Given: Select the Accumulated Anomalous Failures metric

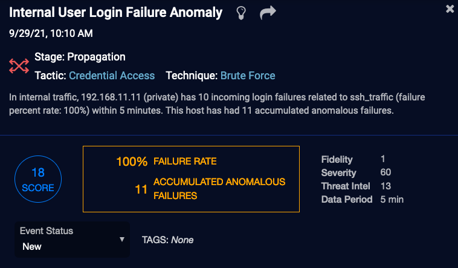Looking at the screenshot, I should pyautogui.click(x=210, y=189).
